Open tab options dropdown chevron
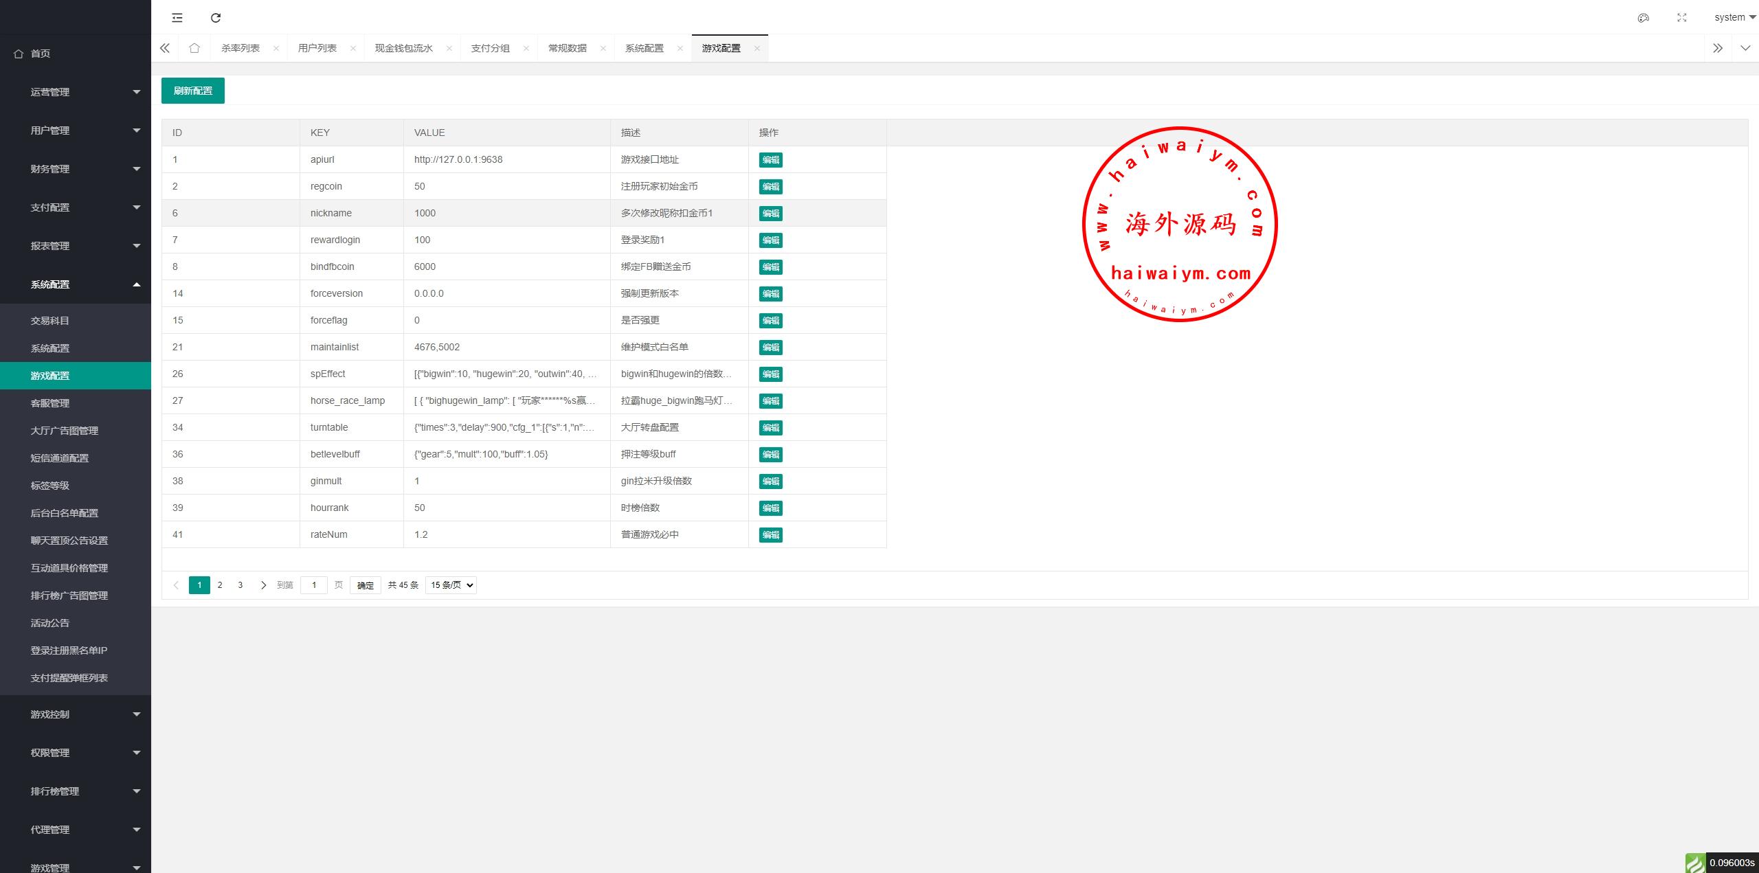Image resolution: width=1759 pixels, height=873 pixels. pos(1745,48)
